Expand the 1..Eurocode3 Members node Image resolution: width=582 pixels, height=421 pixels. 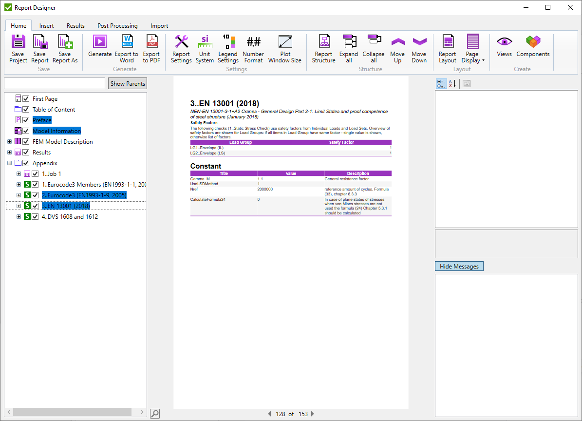coord(19,185)
